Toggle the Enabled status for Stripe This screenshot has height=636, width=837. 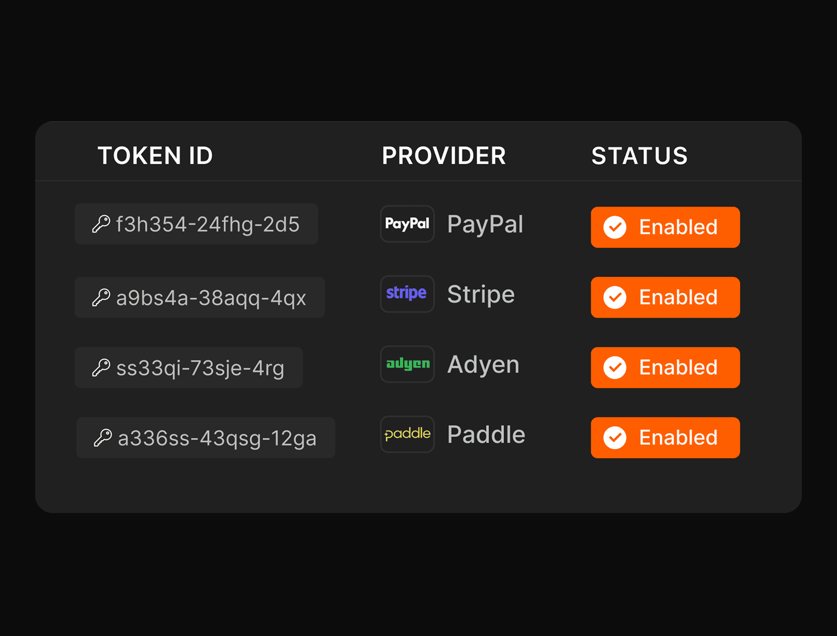point(665,297)
